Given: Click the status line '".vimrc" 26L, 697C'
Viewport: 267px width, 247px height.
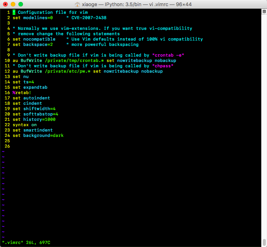Looking at the screenshot, I should (x=26, y=242).
